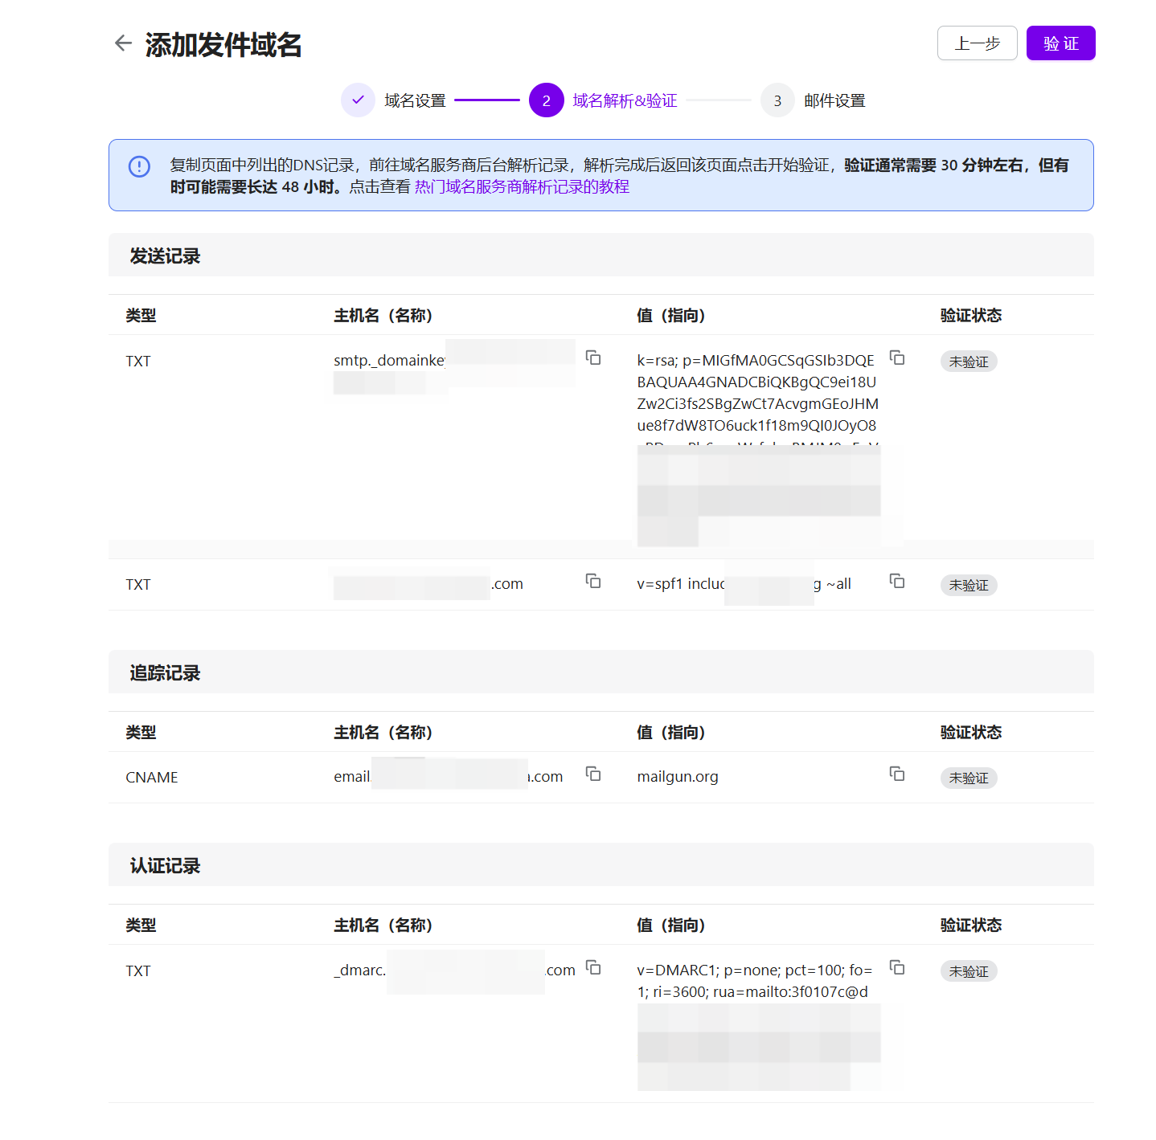Copy the SPF record hostname
Image resolution: width=1156 pixels, height=1140 pixels.
[593, 581]
